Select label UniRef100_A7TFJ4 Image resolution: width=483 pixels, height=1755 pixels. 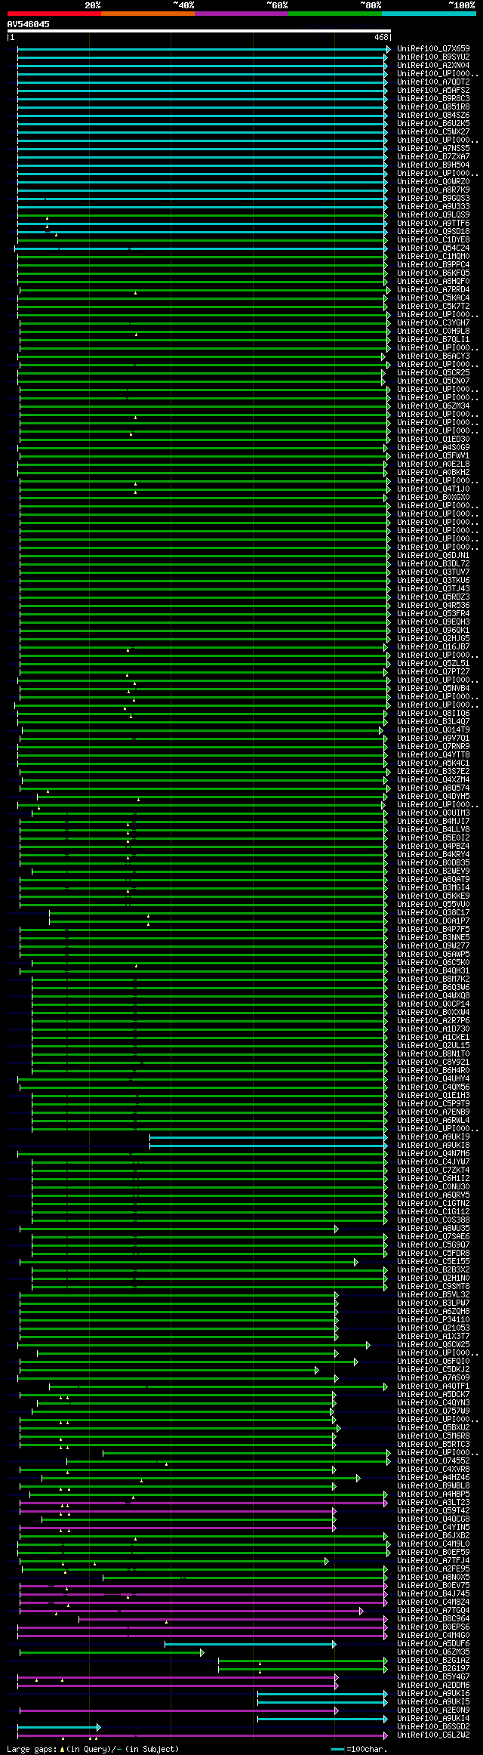point(433,1561)
